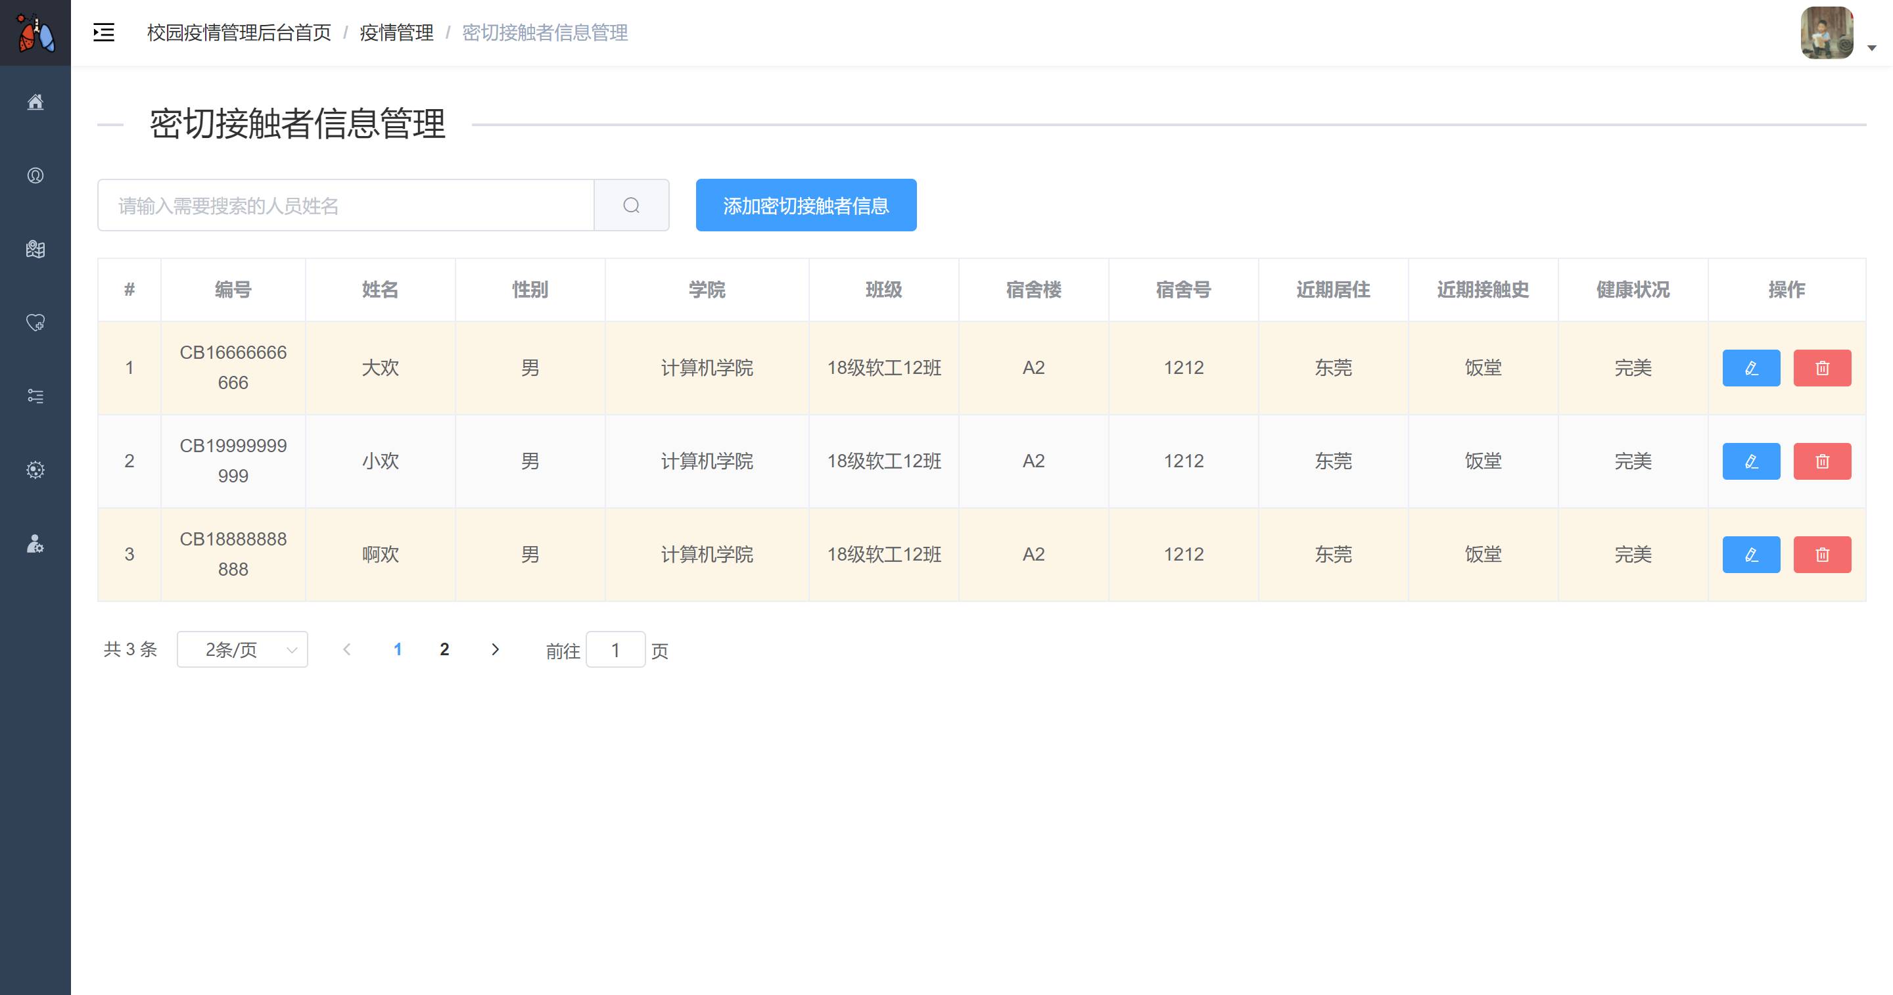The image size is (1893, 995).
Task: Expand the user avatar dropdown arrow
Action: [x=1872, y=48]
